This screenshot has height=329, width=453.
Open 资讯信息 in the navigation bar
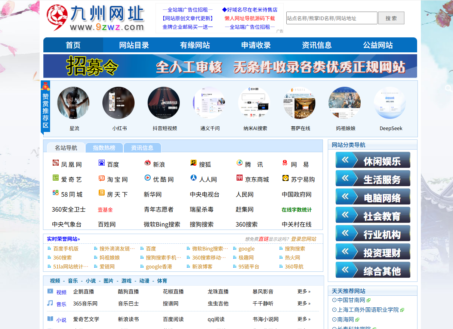point(317,45)
